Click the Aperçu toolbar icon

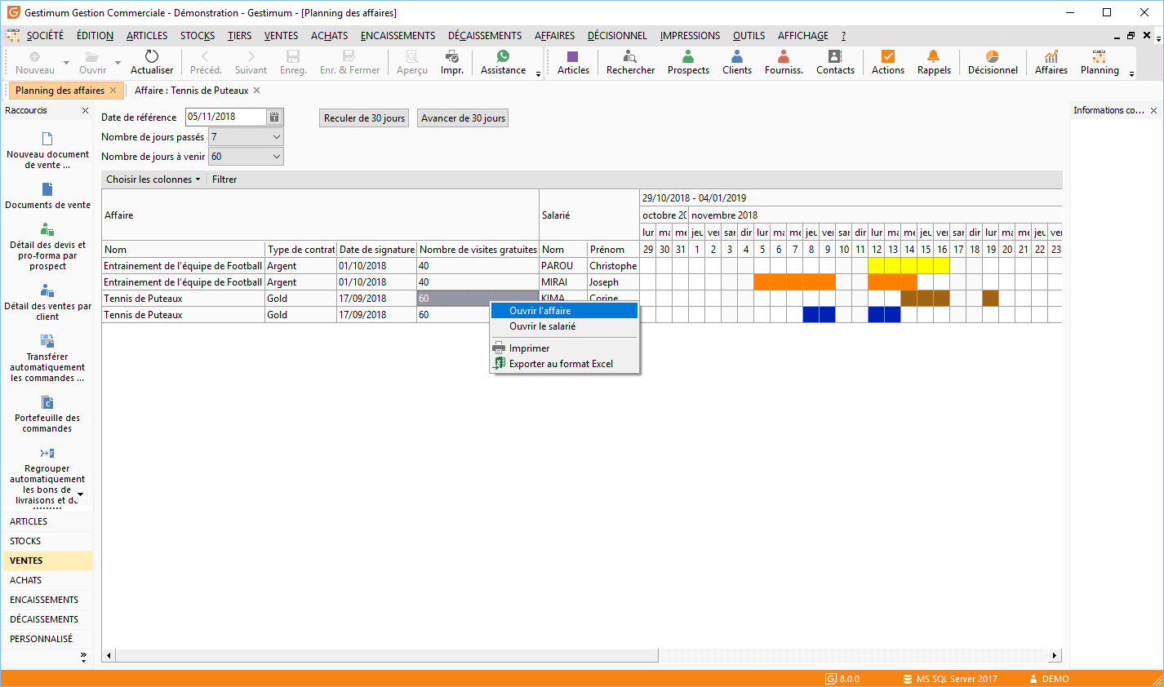coord(412,62)
